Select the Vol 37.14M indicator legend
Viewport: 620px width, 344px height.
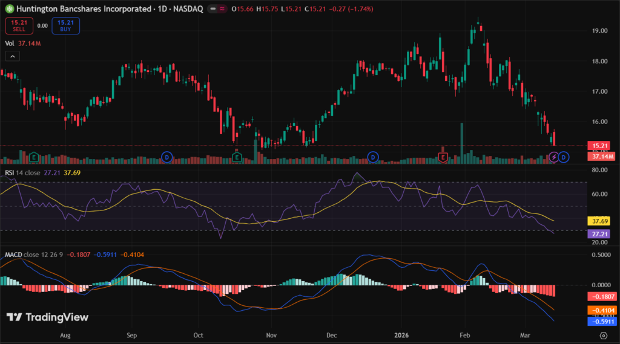(23, 43)
